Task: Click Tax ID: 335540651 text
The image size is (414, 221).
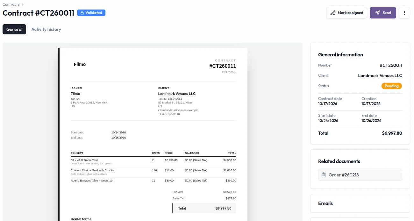Action: (x=170, y=99)
